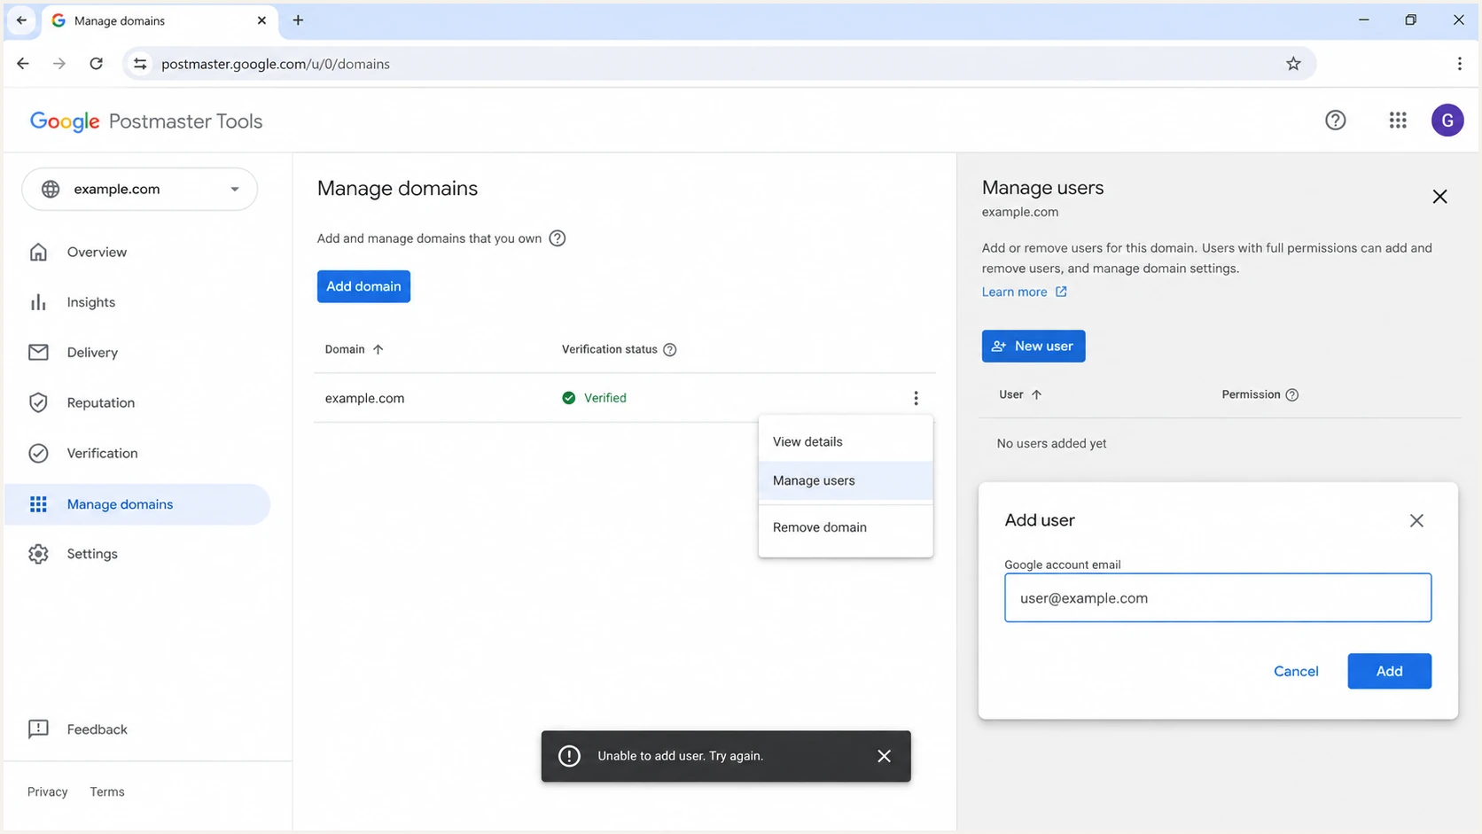Click help icon beside domains description
This screenshot has height=834, width=1482.
point(557,238)
